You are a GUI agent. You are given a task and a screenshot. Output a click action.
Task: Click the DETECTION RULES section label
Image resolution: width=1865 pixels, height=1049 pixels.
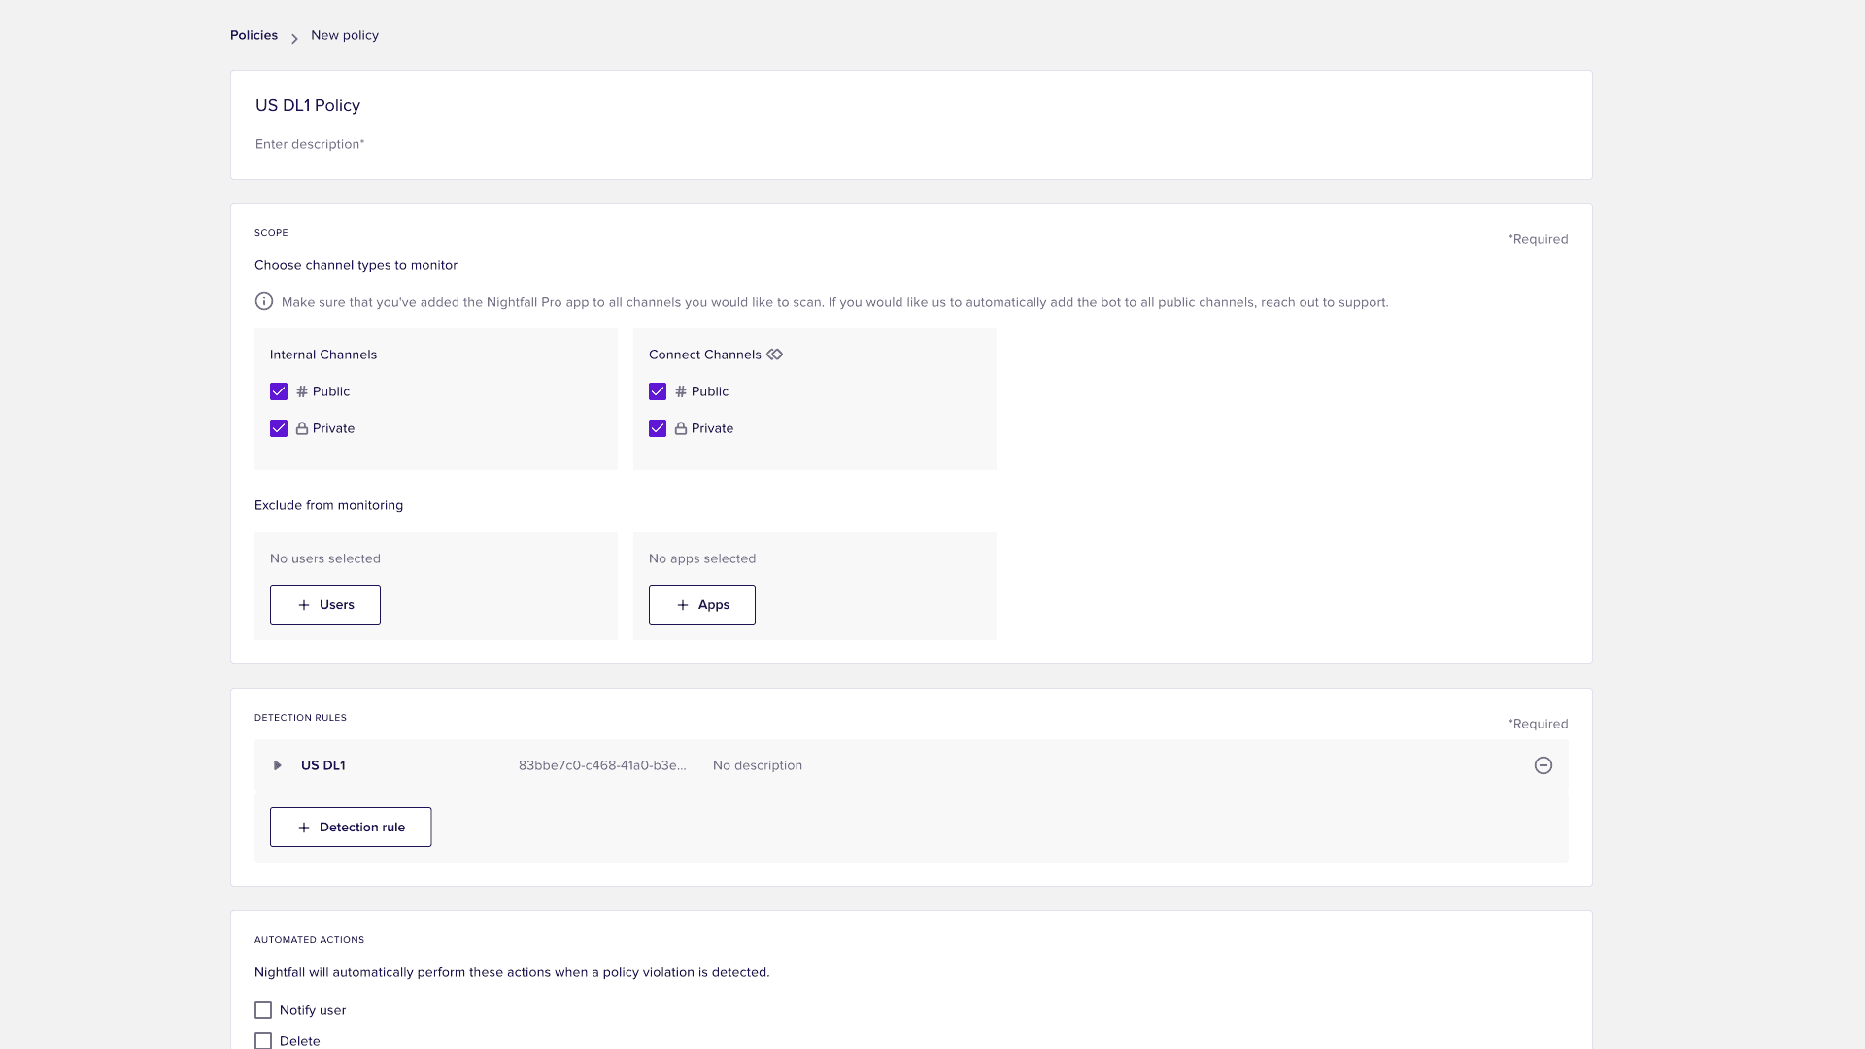pos(300,718)
